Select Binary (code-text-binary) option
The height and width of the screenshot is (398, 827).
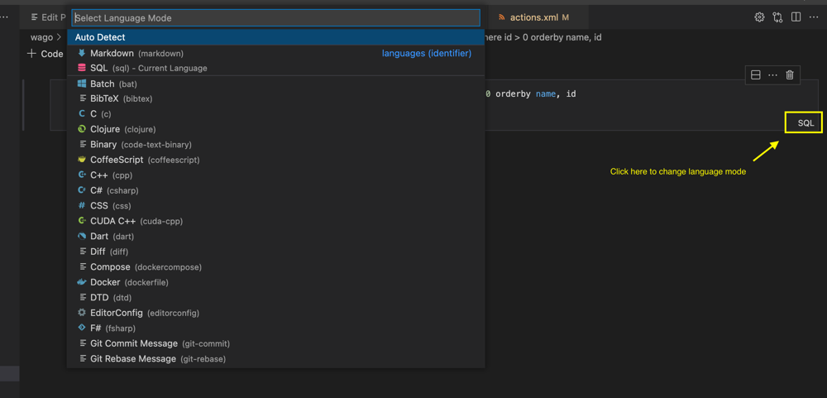point(276,144)
